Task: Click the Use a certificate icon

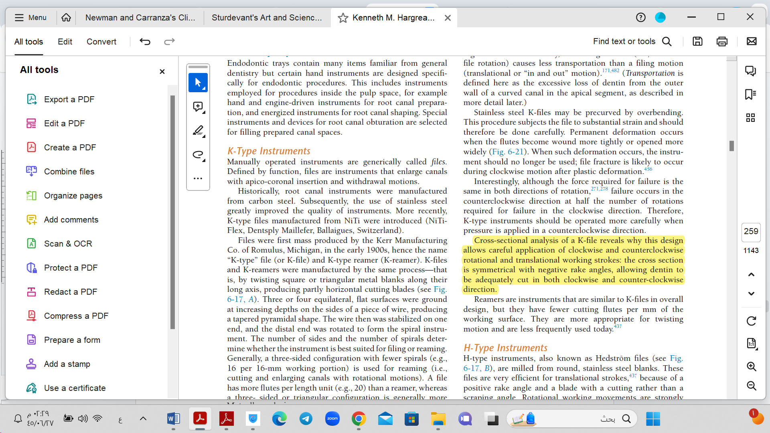Action: pos(31,388)
